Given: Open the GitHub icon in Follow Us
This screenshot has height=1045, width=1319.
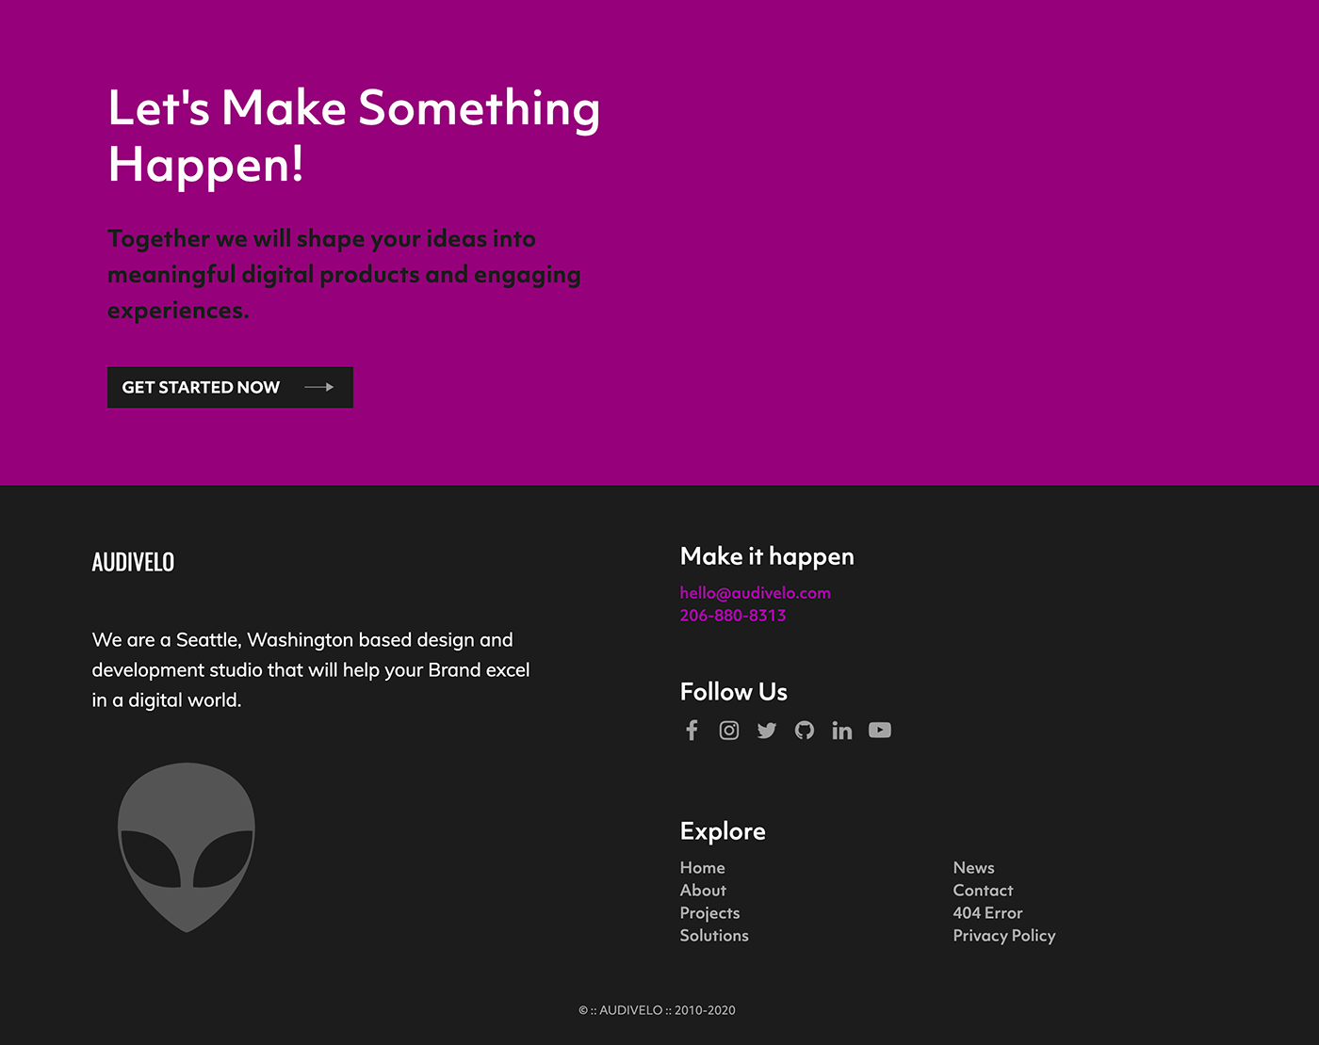Looking at the screenshot, I should [805, 731].
